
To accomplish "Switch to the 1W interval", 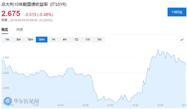I will pyautogui.click(x=88, y=40).
